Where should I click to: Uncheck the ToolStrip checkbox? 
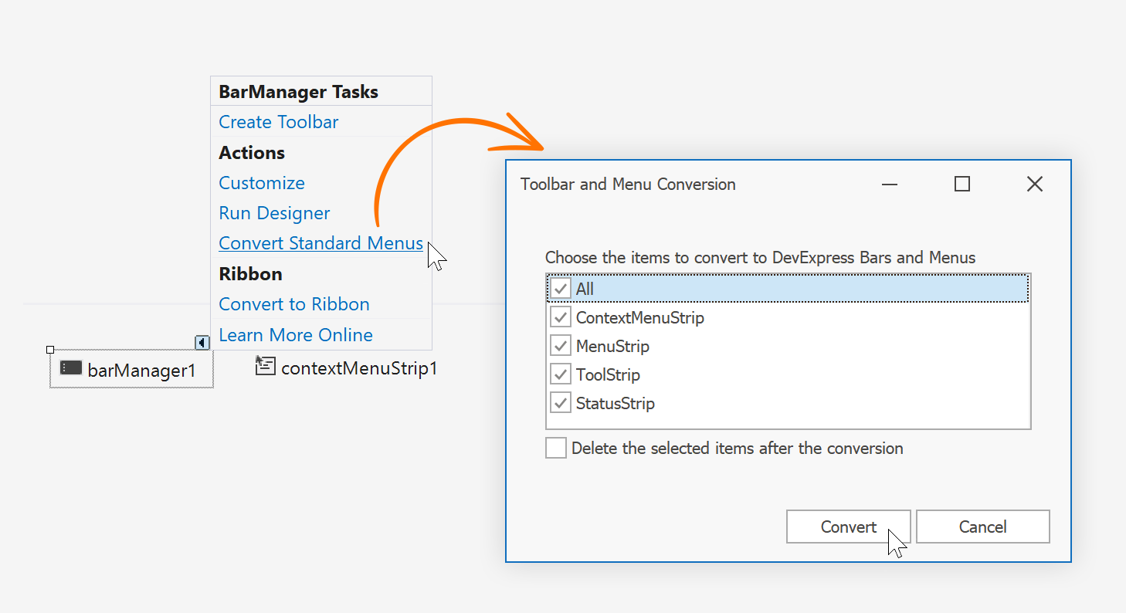pos(561,374)
